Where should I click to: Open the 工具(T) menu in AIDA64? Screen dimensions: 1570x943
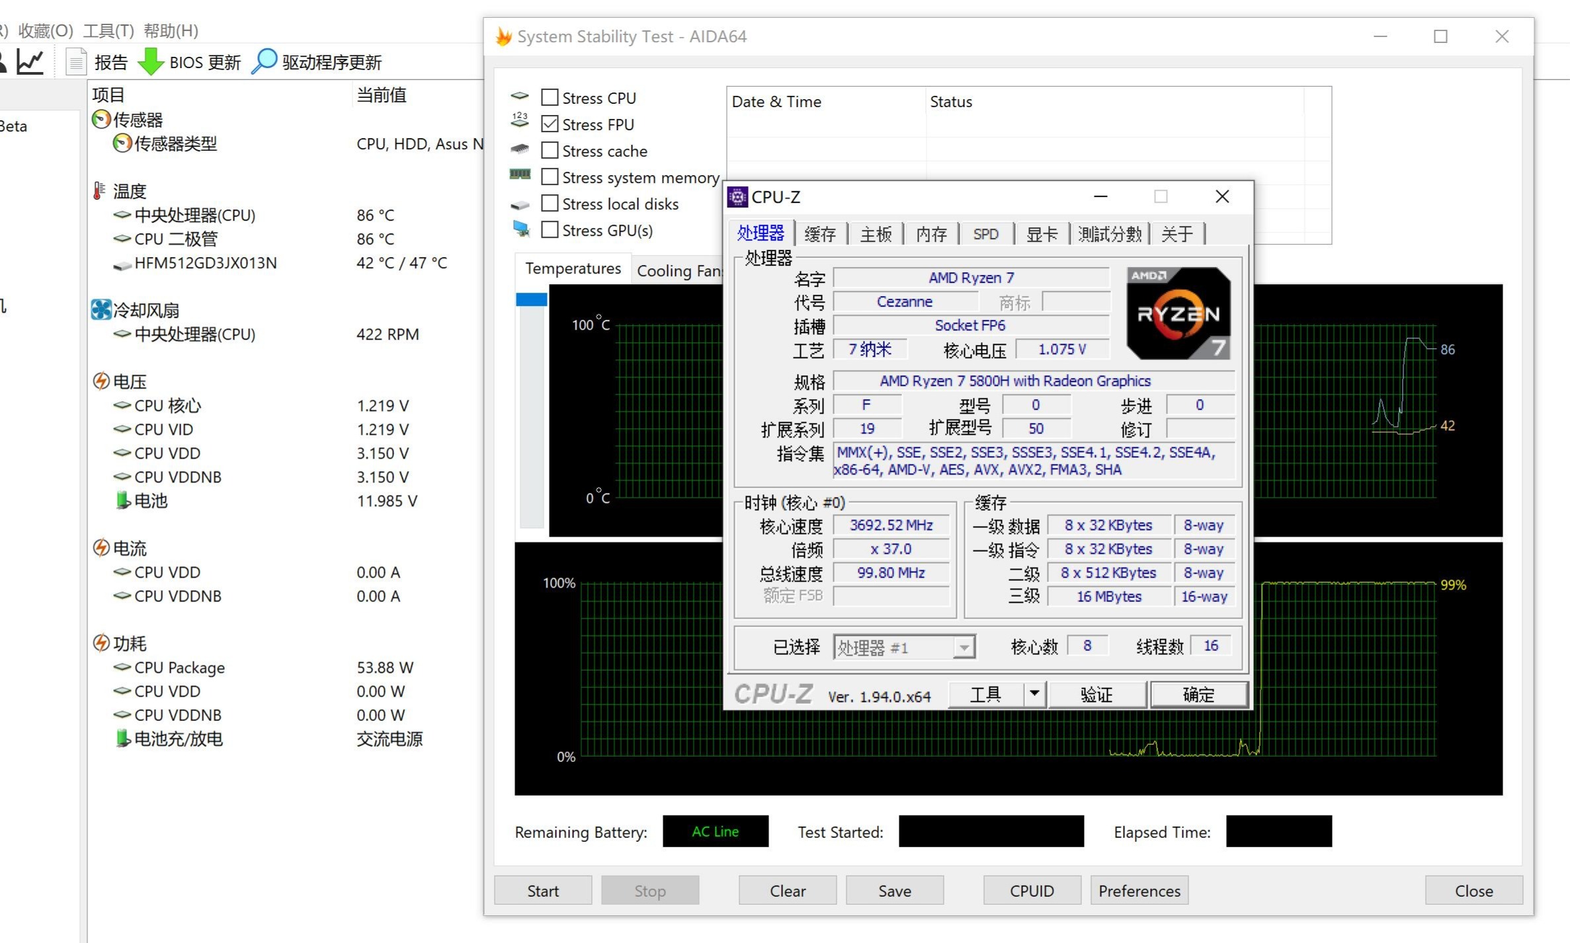click(x=108, y=30)
